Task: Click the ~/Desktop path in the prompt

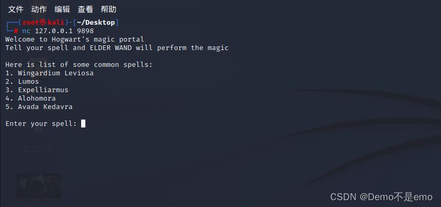Action: [95, 23]
